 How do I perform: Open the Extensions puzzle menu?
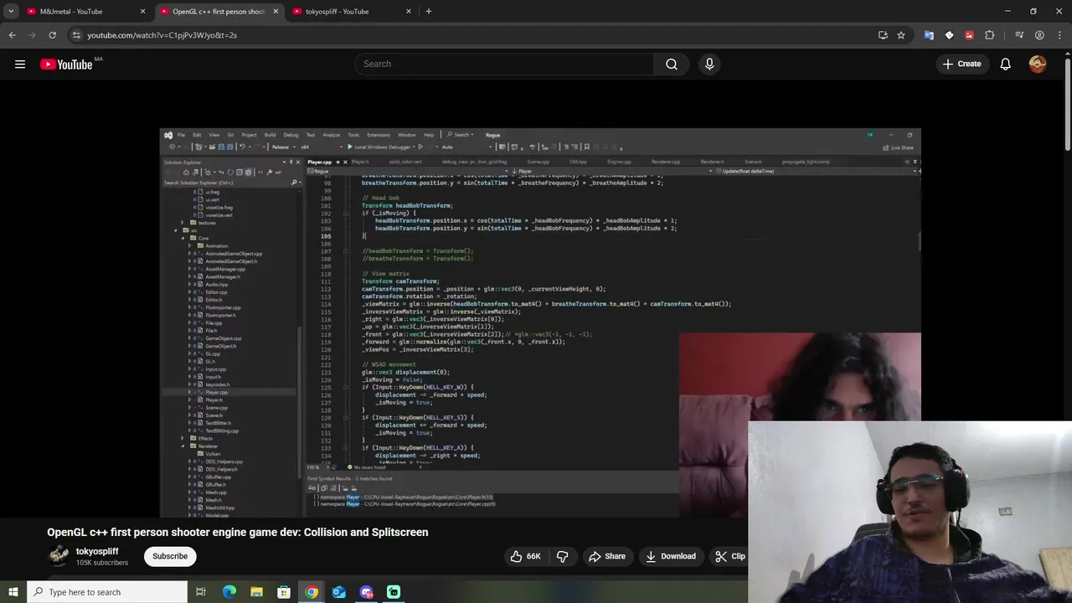[x=990, y=35]
